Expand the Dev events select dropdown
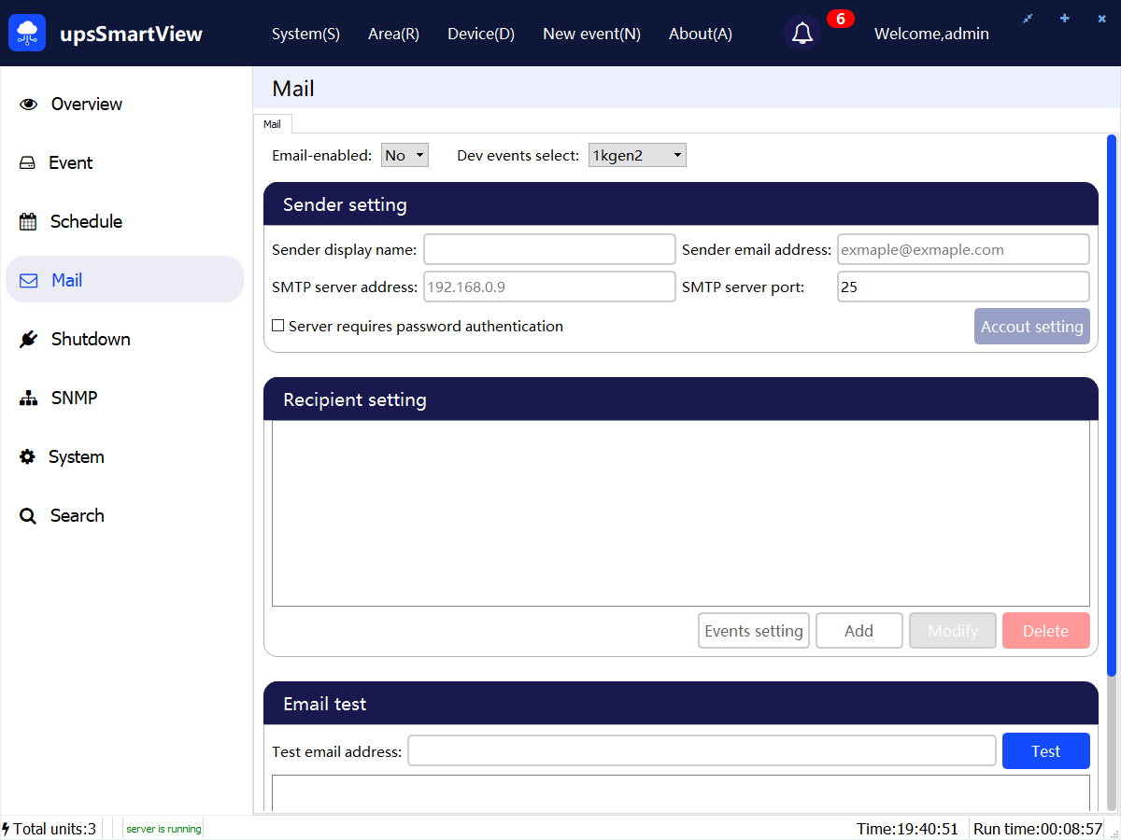The width and height of the screenshot is (1121, 840). coord(637,156)
